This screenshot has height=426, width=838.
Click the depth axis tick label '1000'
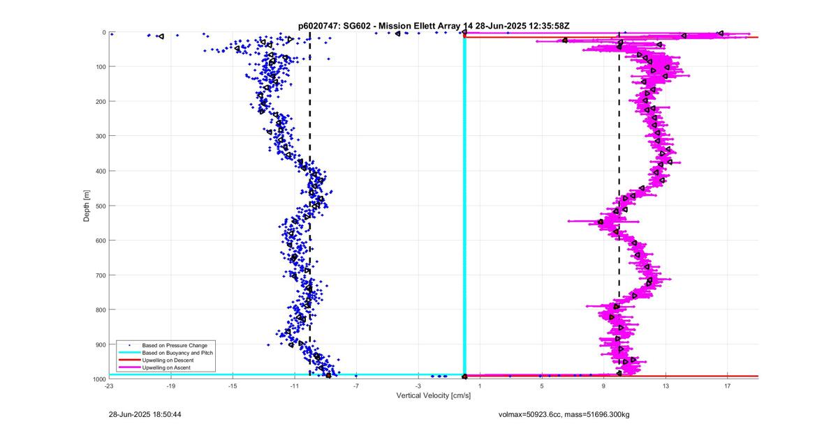click(x=98, y=379)
